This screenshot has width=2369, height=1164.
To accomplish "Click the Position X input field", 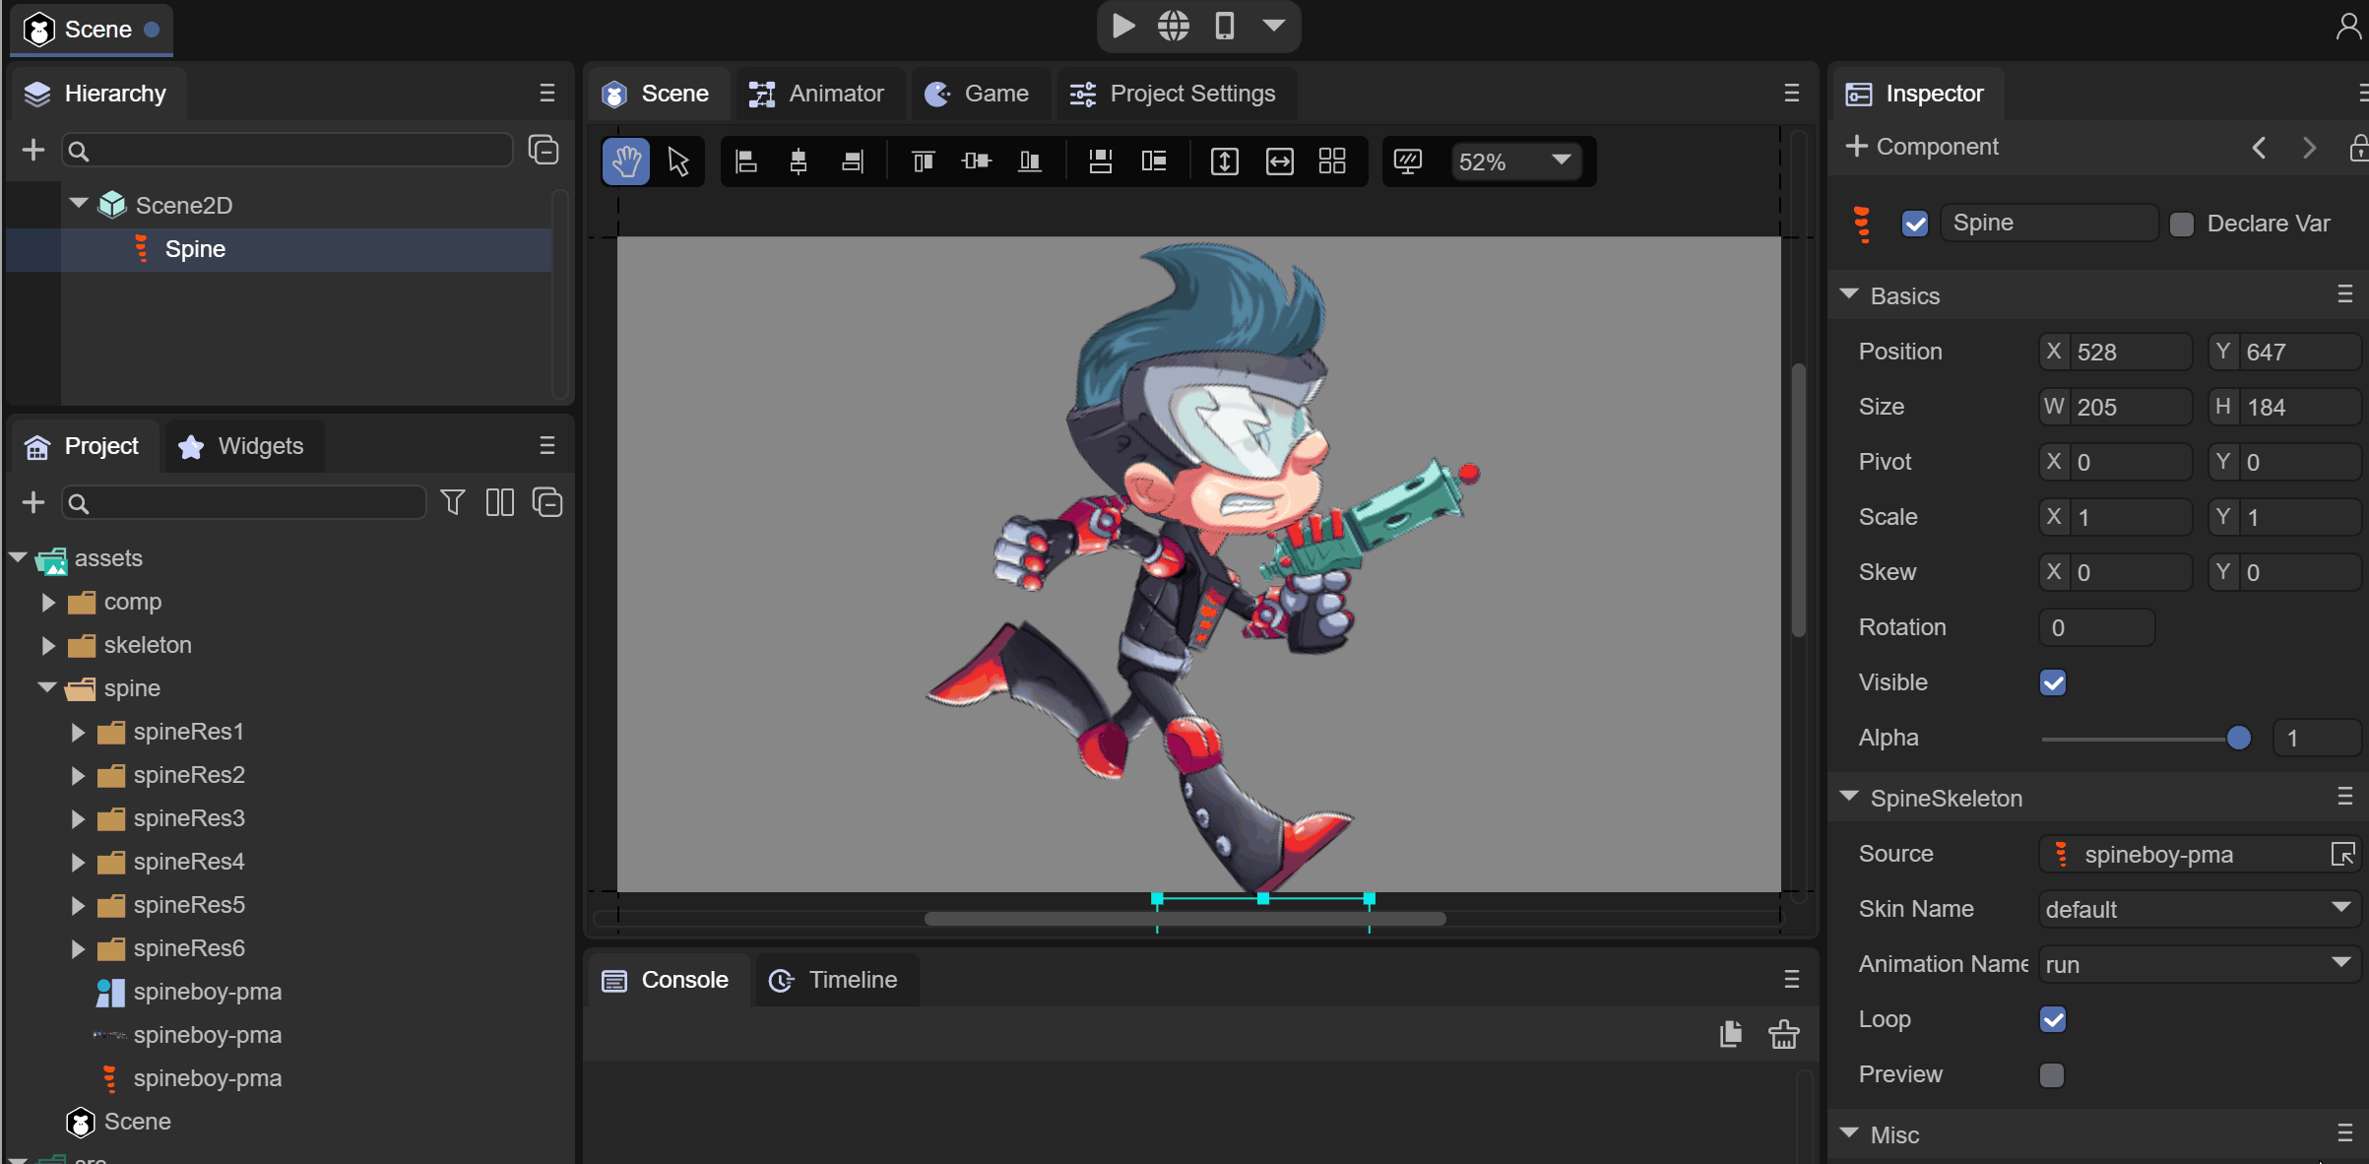I will click(2116, 352).
